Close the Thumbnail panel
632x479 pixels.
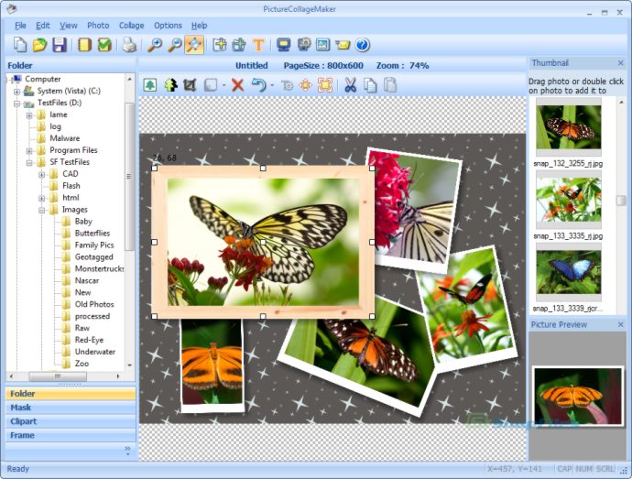620,63
